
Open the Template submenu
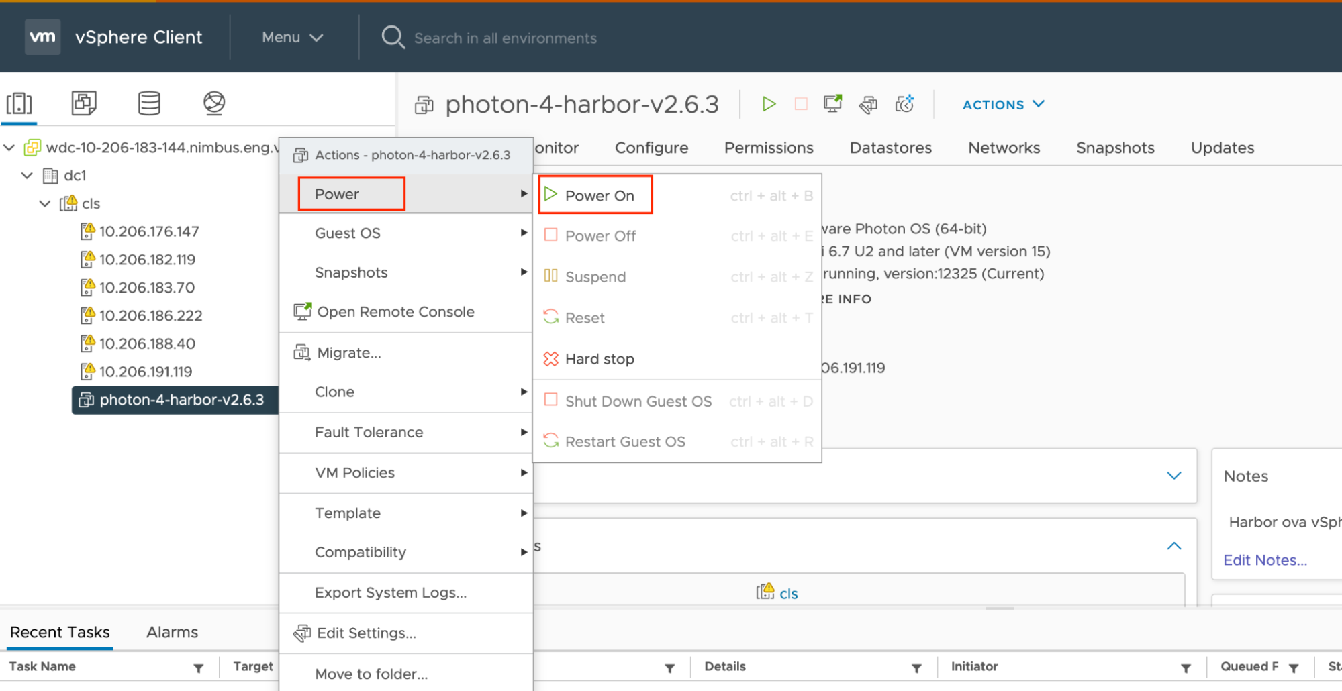click(405, 513)
